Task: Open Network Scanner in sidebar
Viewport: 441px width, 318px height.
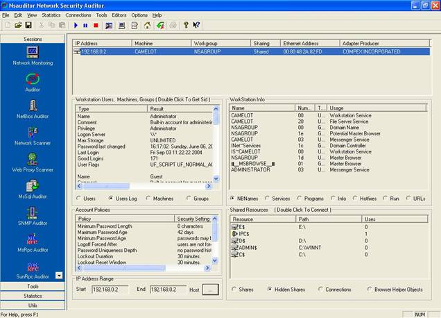Action: (33, 136)
